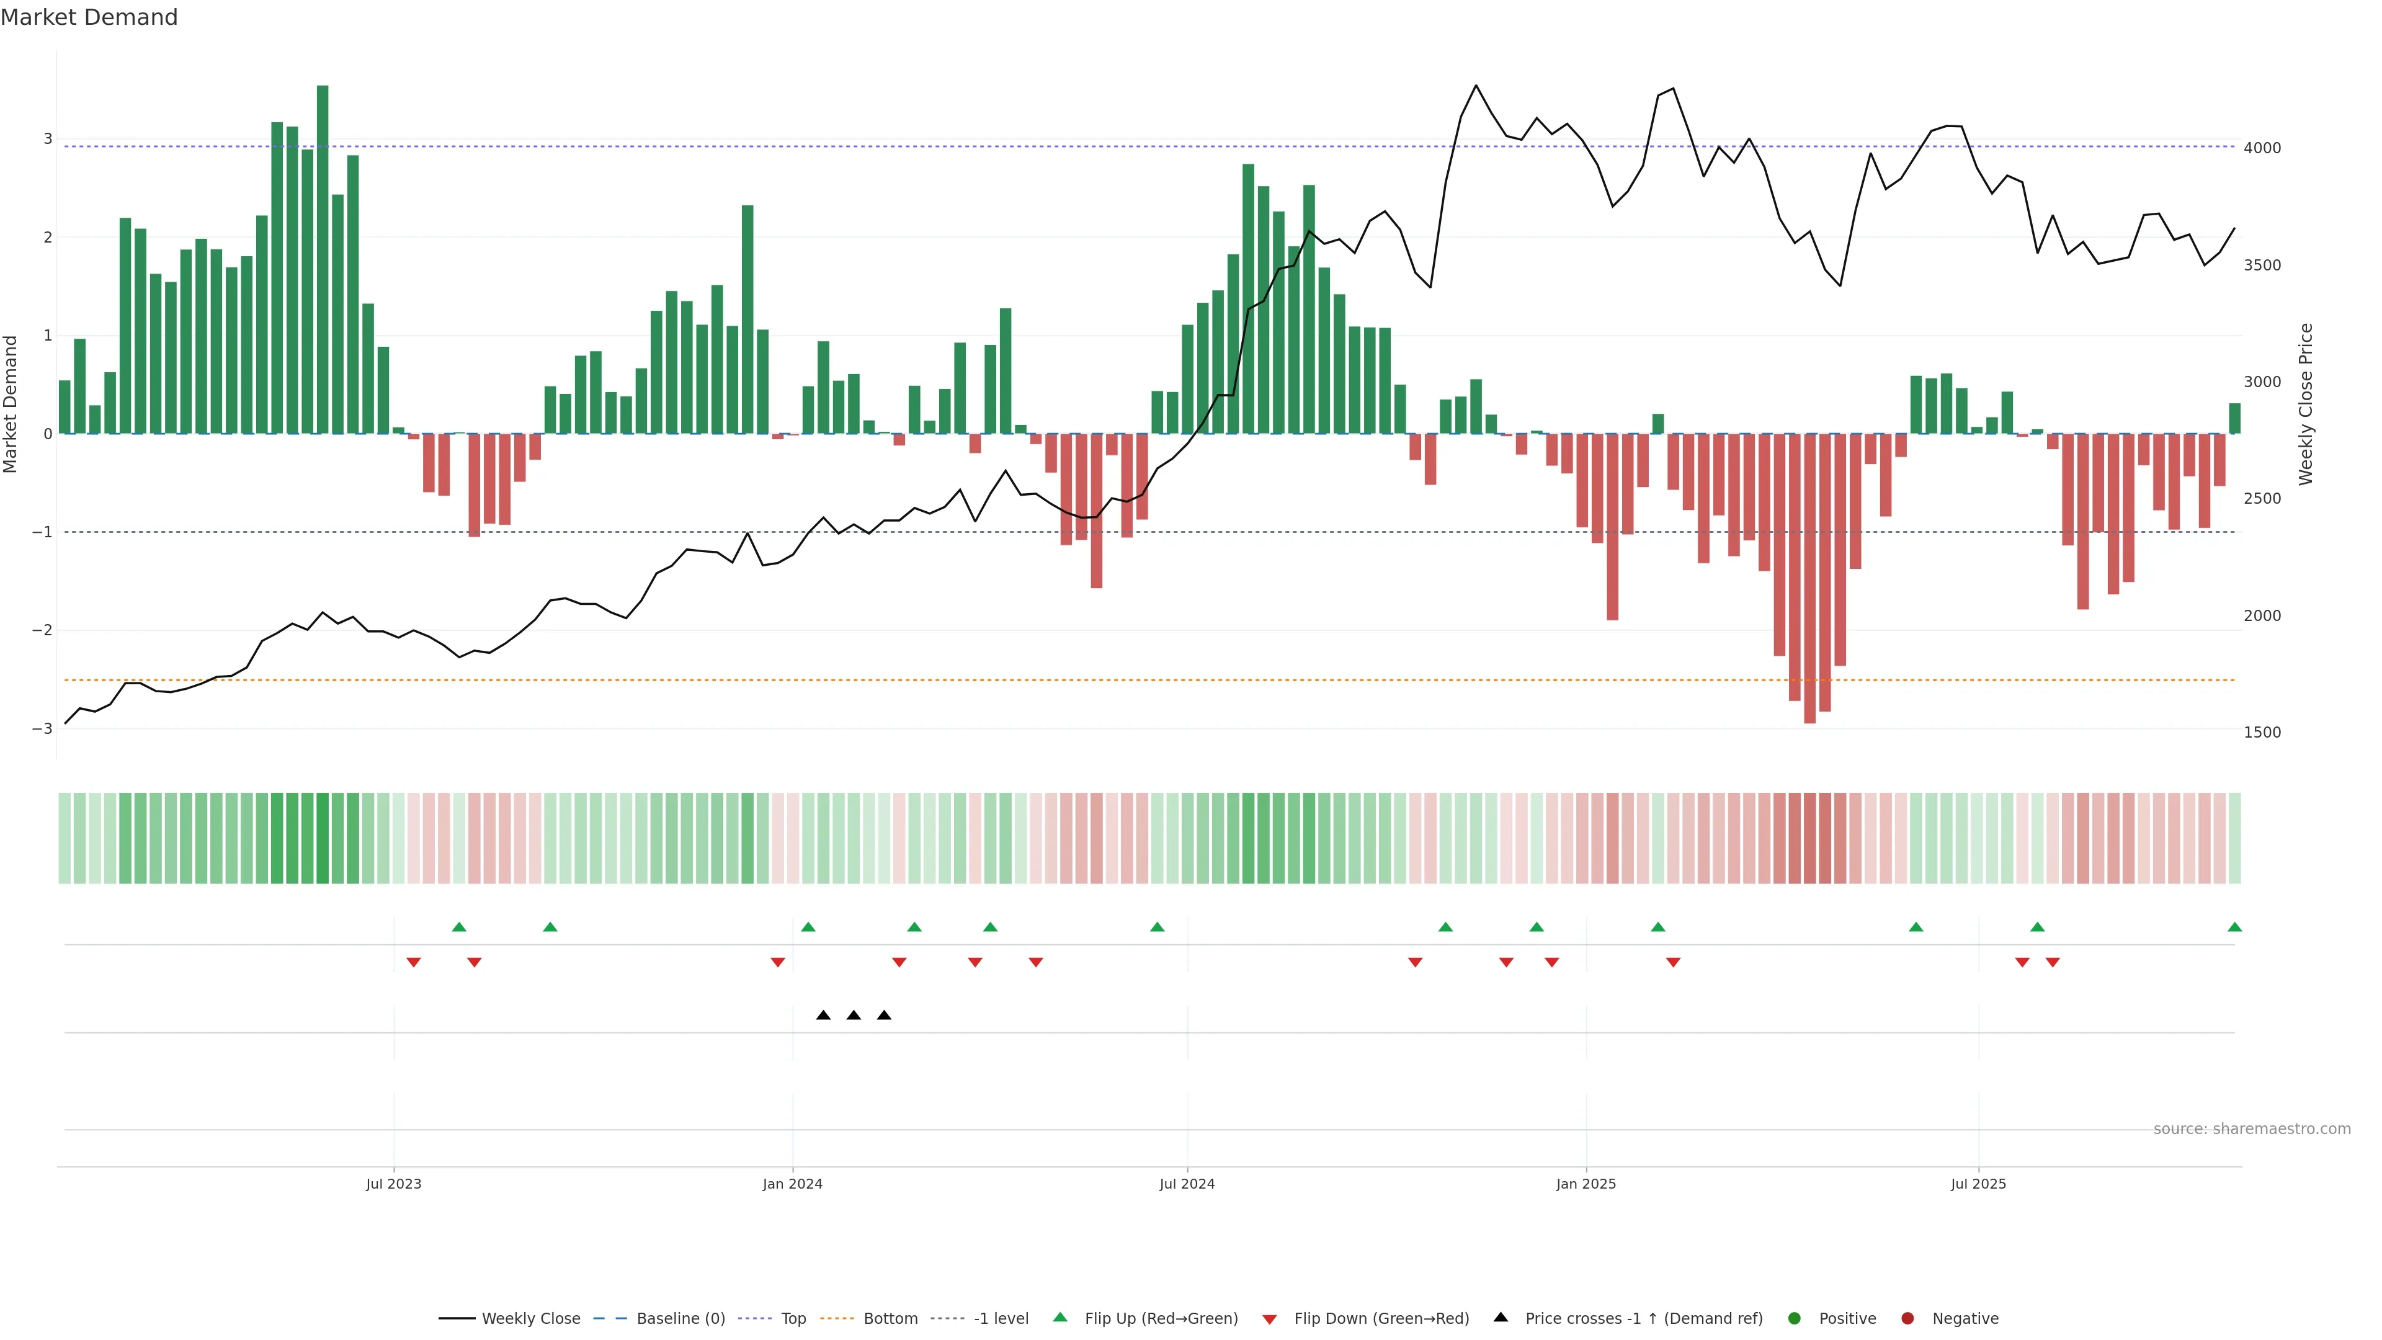
Task: Click the tallest green demand bar
Action: (x=323, y=259)
